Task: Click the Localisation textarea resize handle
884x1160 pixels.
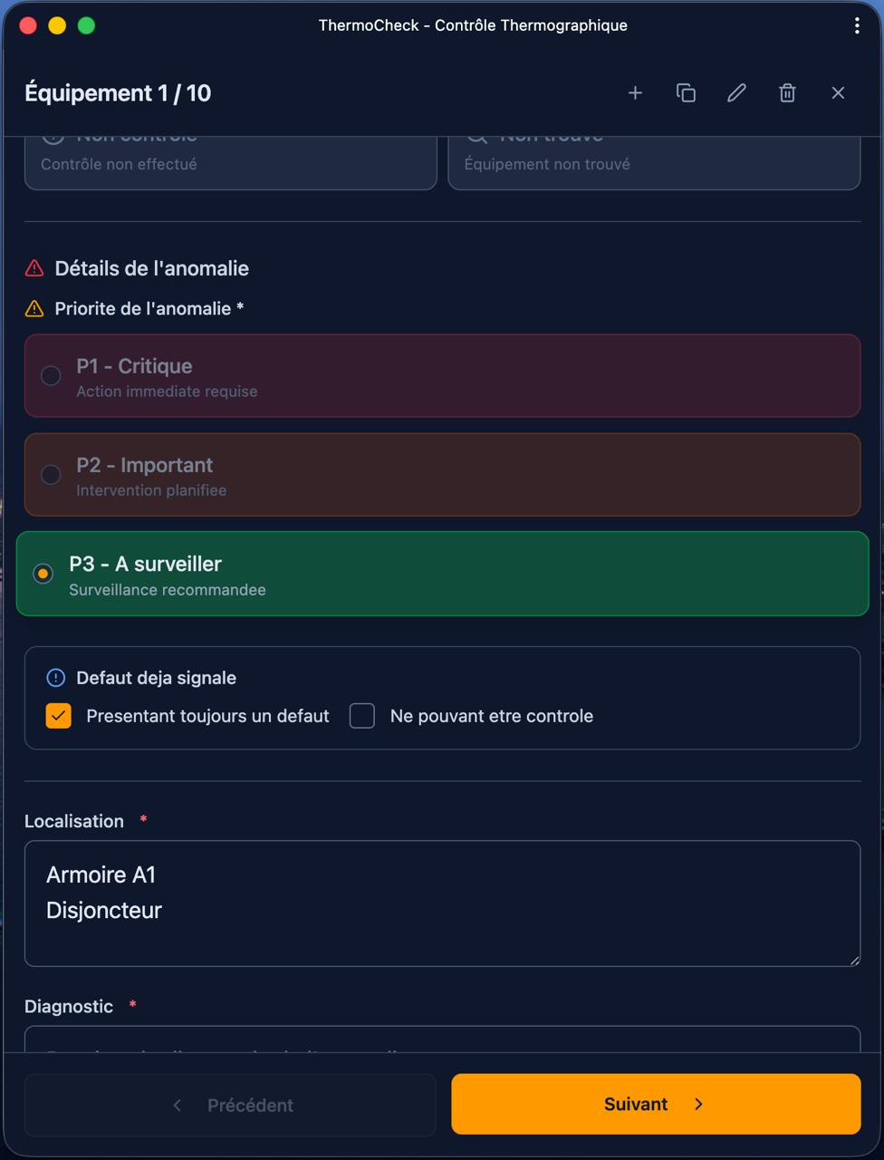Action: 854,960
